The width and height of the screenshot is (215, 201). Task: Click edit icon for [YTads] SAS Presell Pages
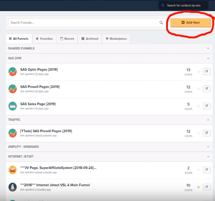[x=207, y=133]
